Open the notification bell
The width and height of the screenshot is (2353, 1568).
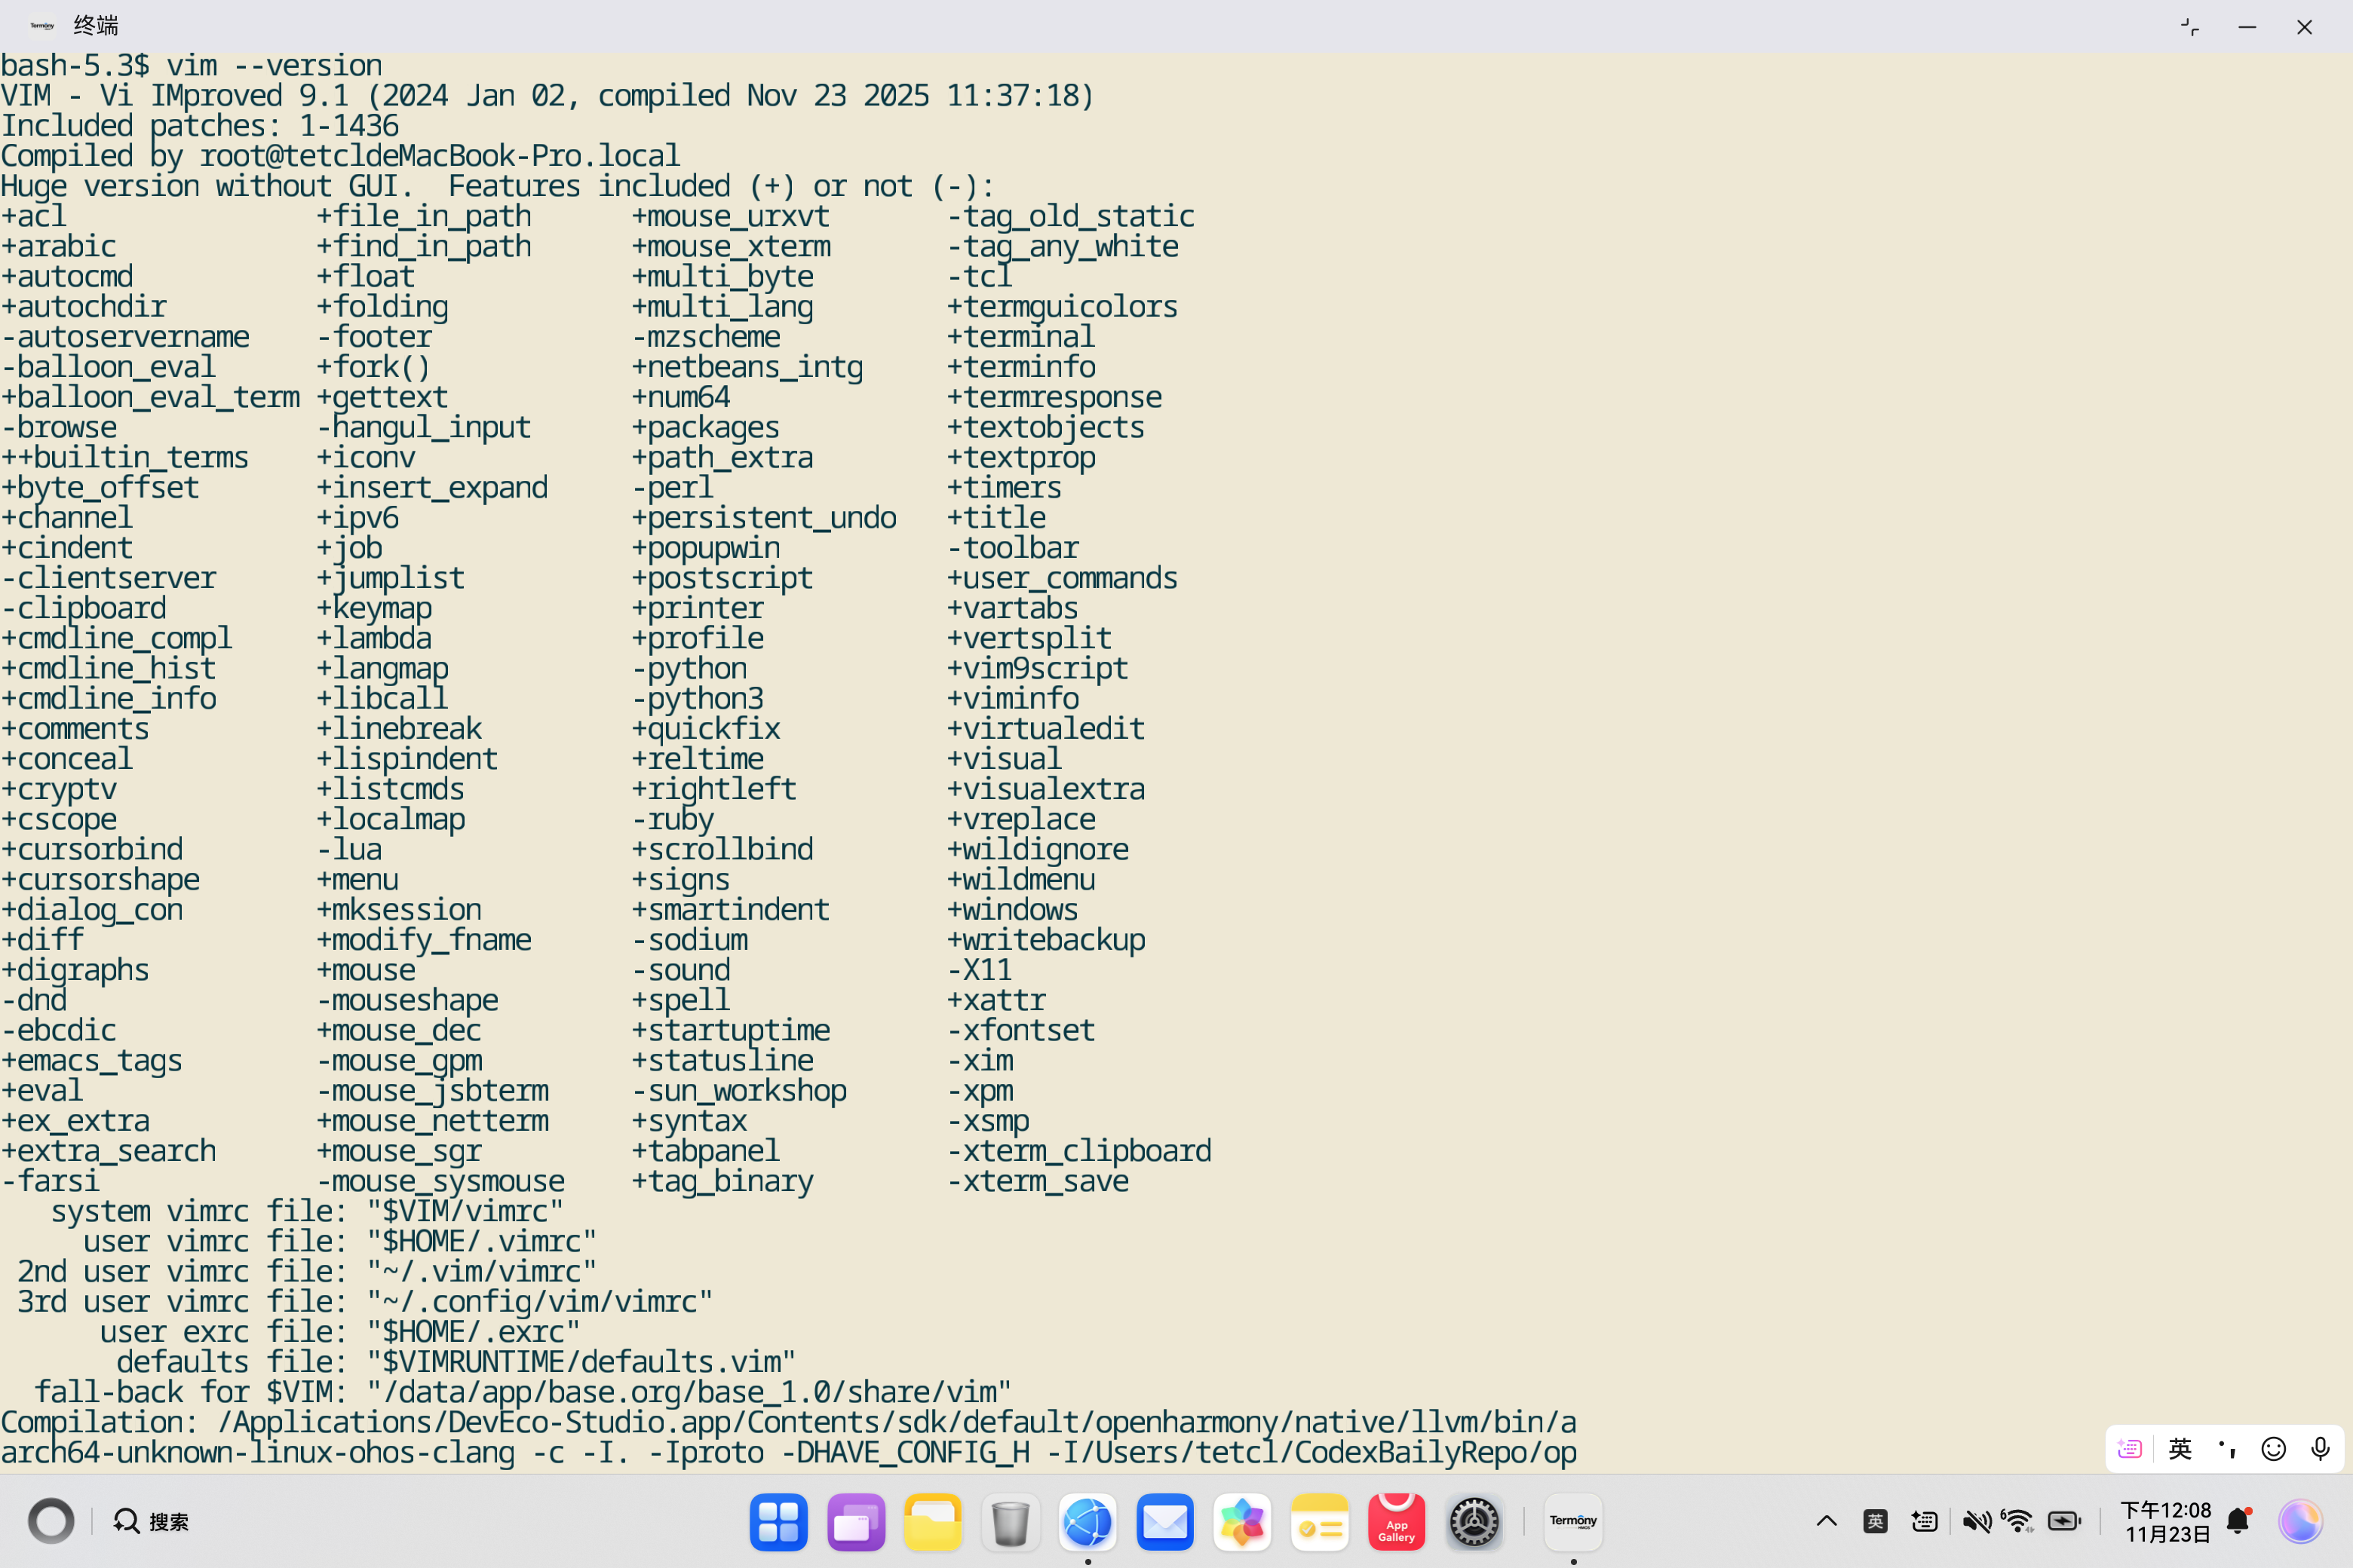(2238, 1522)
